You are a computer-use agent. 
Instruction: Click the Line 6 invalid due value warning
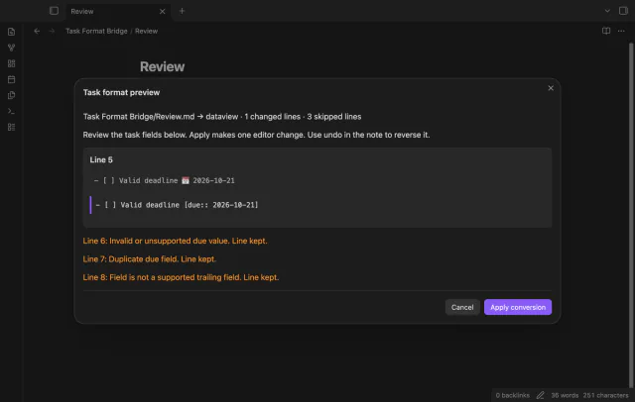[175, 241]
